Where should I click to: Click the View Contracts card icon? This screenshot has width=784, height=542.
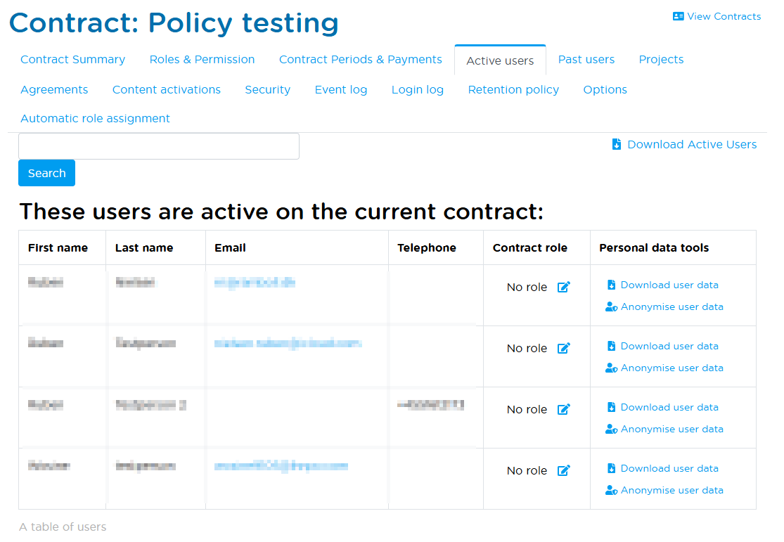tap(678, 16)
